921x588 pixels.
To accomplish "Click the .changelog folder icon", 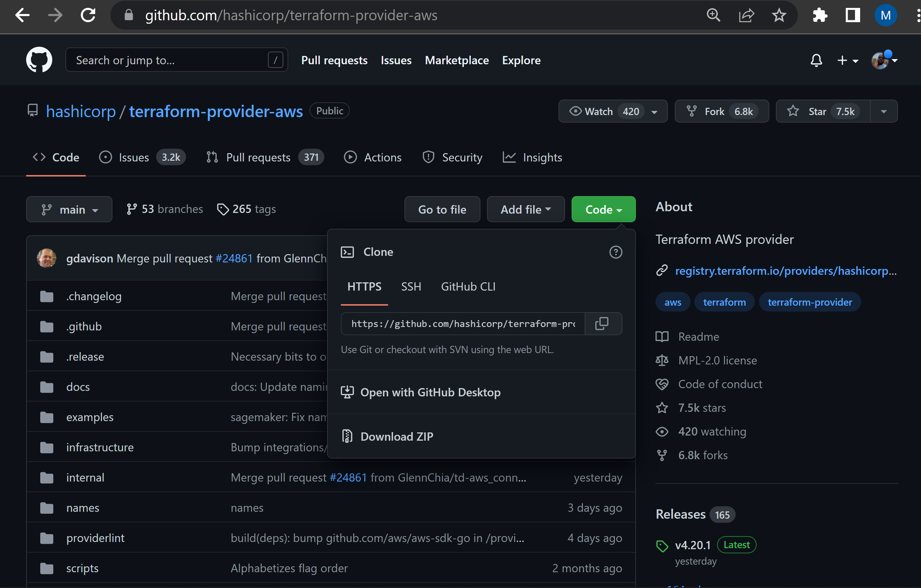I will [47, 296].
